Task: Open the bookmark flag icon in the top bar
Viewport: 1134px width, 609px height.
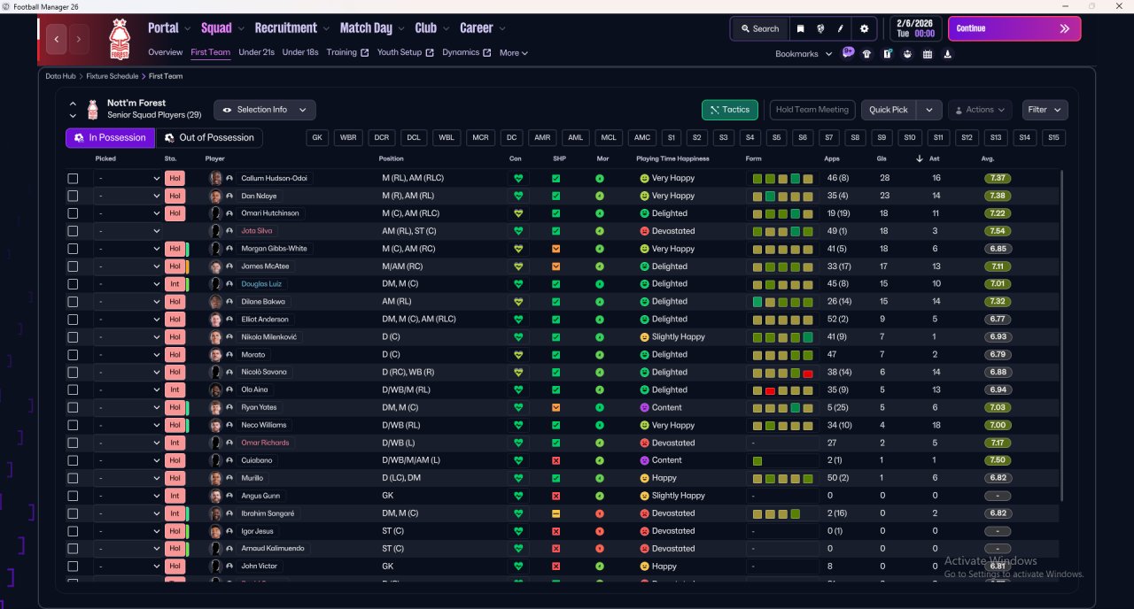Action: point(800,28)
